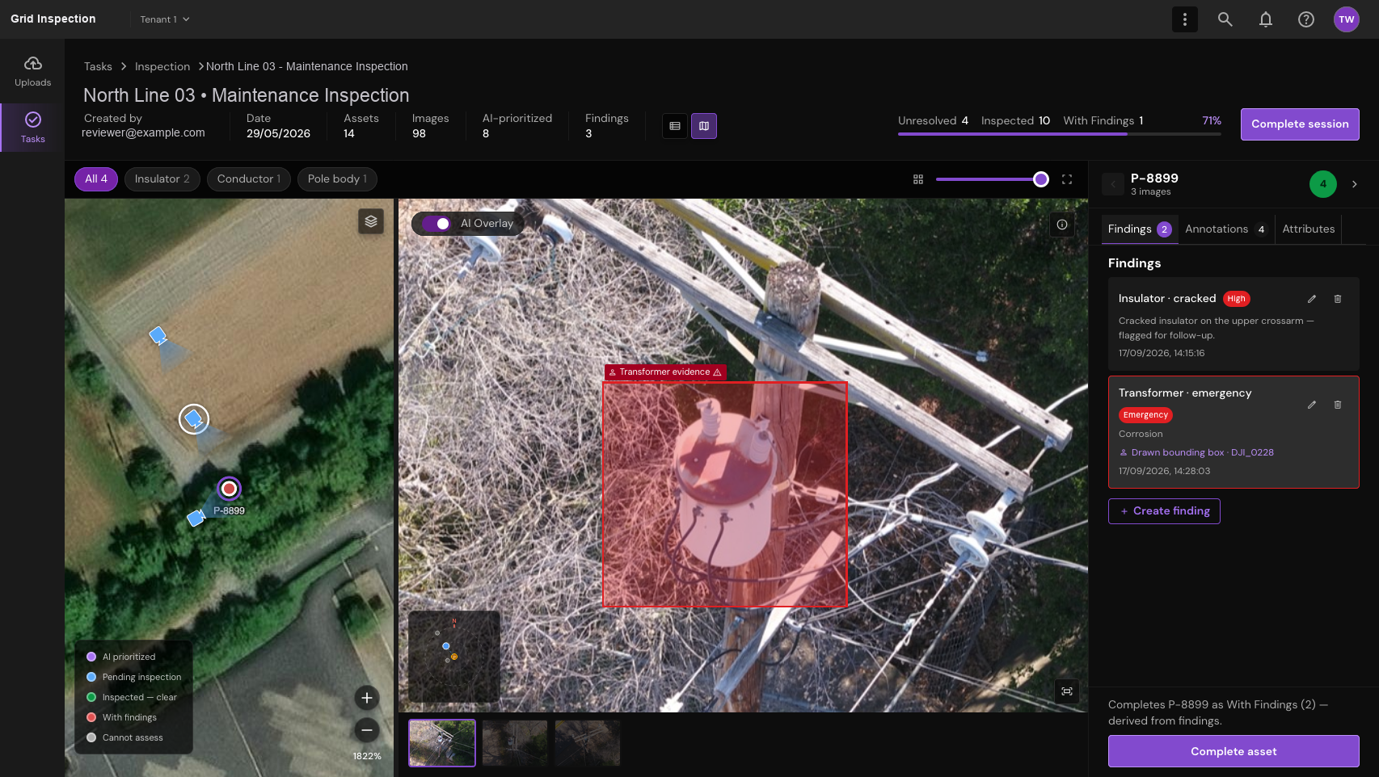The image size is (1379, 777).
Task: Click the Complete asset button
Action: pos(1234,751)
